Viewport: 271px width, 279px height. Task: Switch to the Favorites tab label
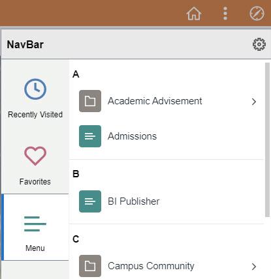[35, 181]
